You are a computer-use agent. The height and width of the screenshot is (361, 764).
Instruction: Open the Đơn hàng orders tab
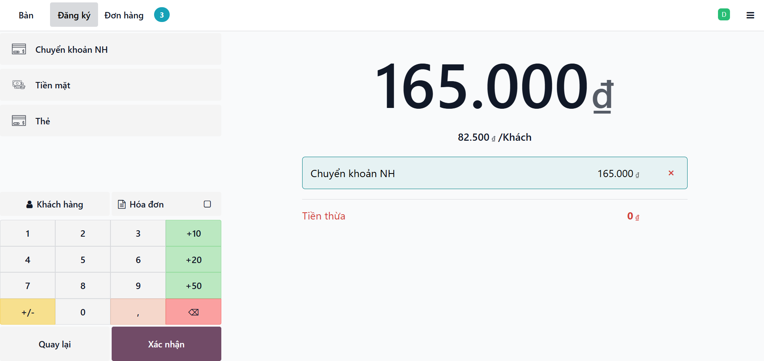(124, 15)
